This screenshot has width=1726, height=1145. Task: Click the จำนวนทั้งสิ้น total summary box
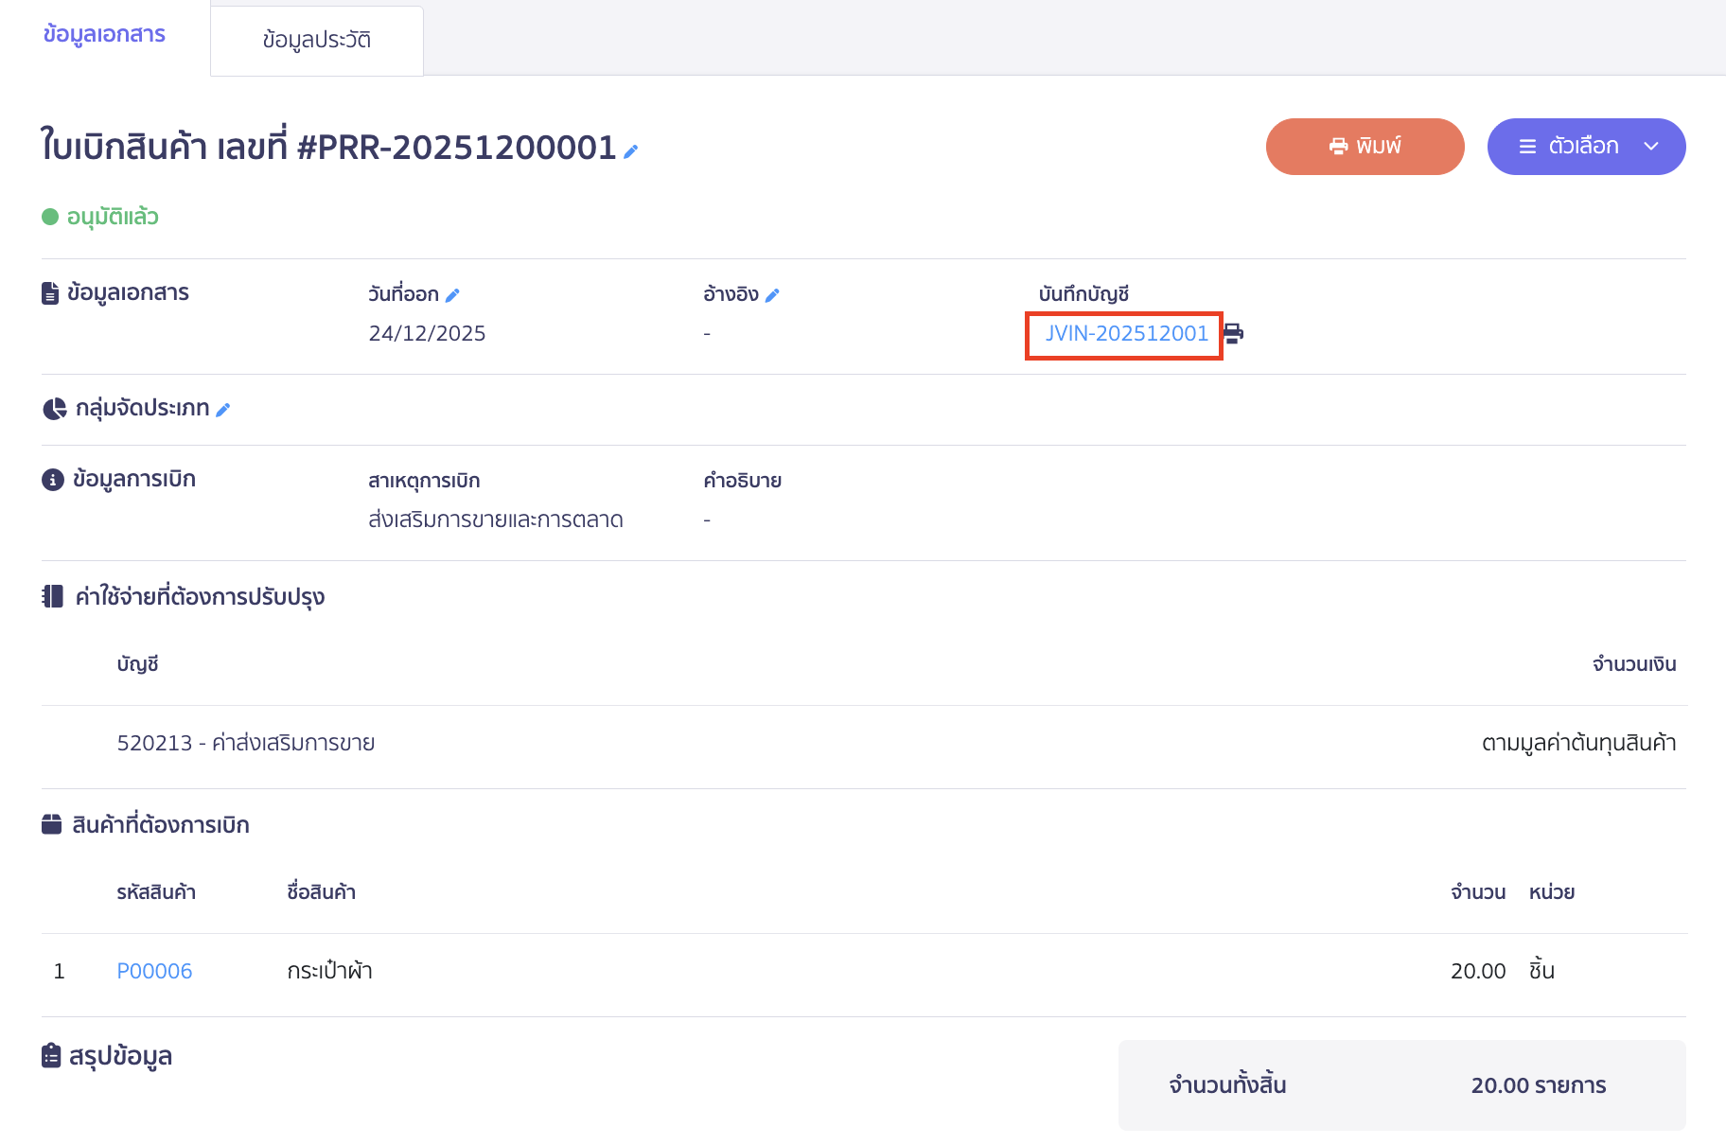(1401, 1085)
